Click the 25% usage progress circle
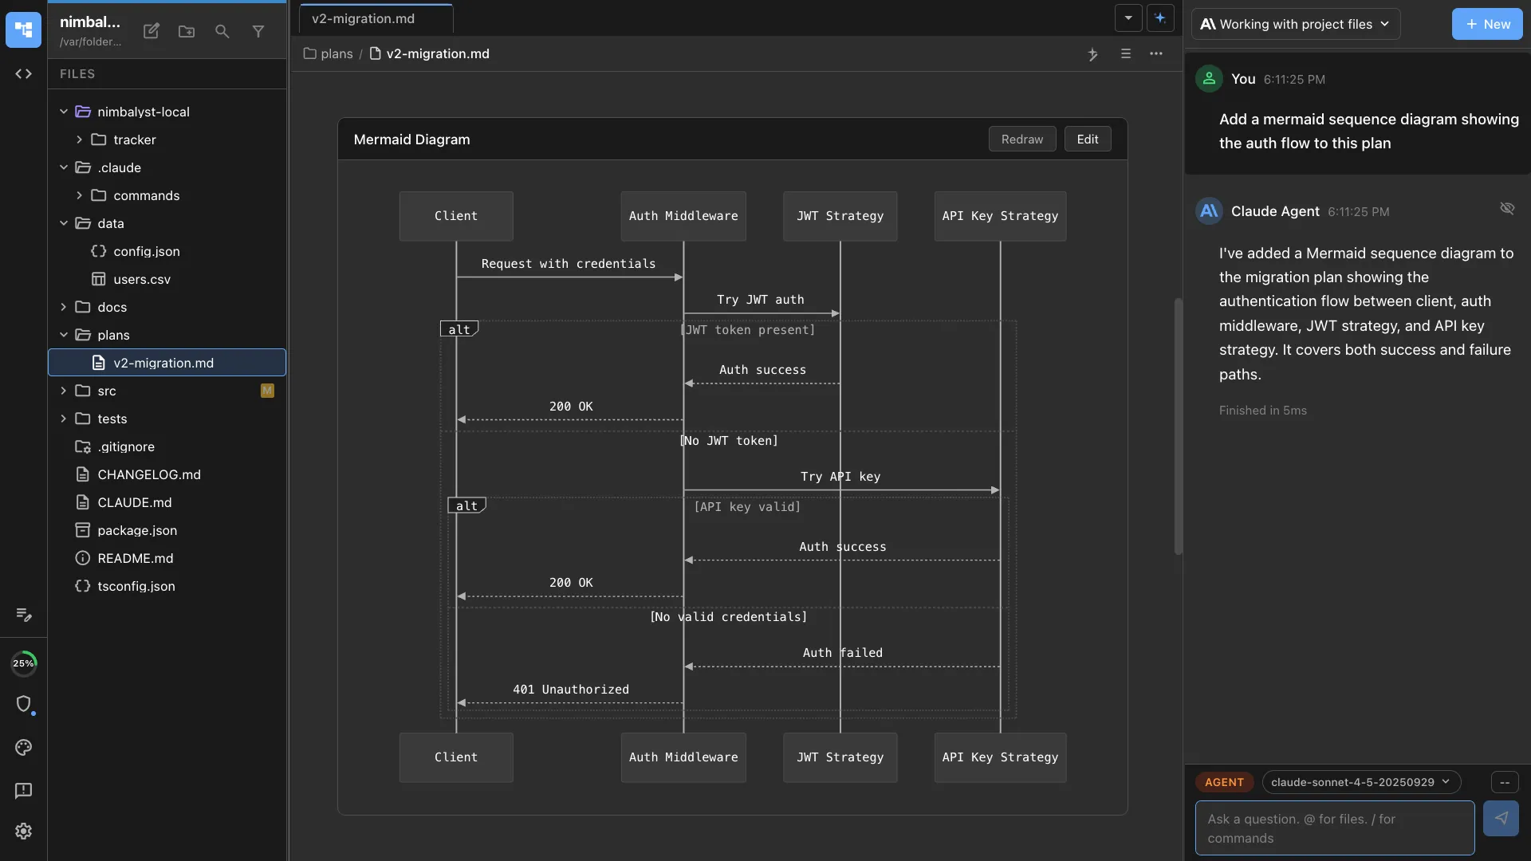The image size is (1531, 861). point(25,662)
